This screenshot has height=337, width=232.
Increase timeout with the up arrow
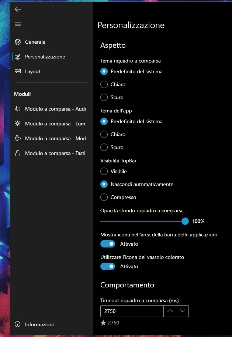click(x=170, y=311)
